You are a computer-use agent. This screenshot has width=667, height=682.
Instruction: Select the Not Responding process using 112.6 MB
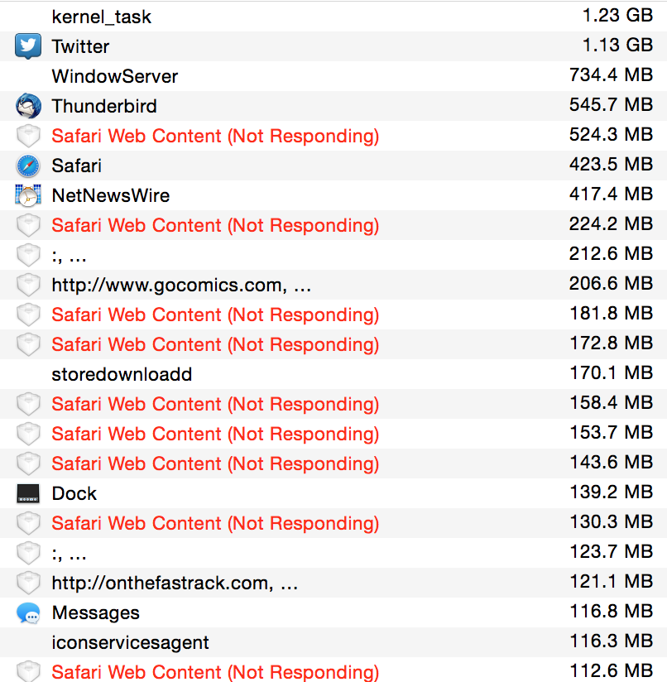coord(215,672)
